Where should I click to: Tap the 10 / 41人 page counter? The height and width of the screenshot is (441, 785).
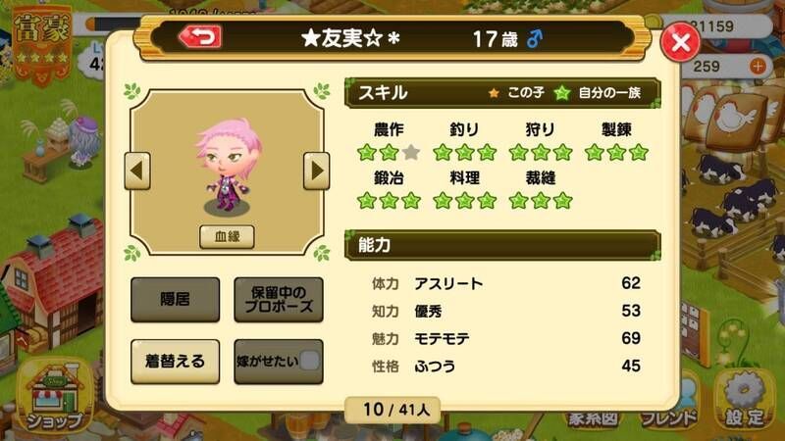pos(393,410)
